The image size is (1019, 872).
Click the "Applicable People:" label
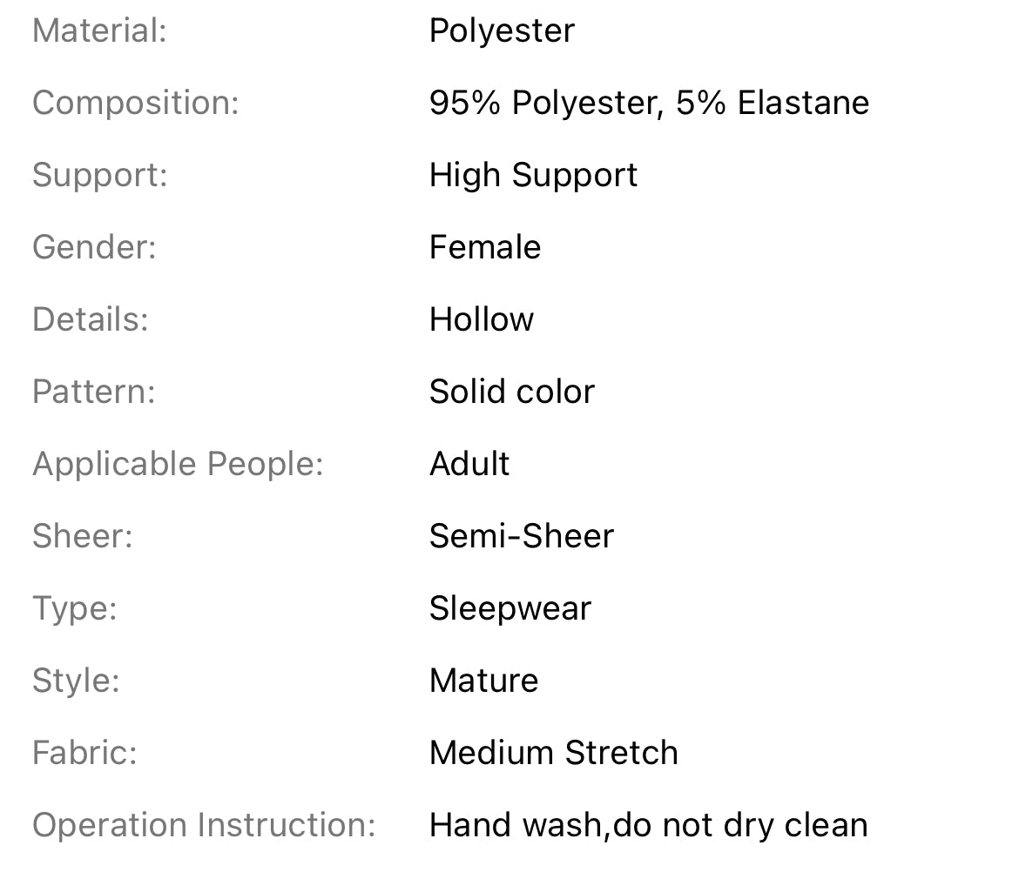tap(178, 465)
